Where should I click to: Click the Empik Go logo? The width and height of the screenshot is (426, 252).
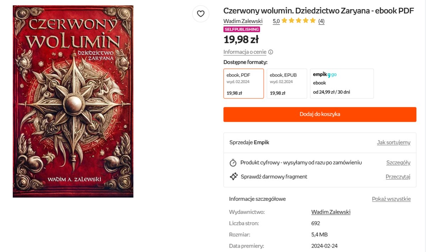[324, 75]
